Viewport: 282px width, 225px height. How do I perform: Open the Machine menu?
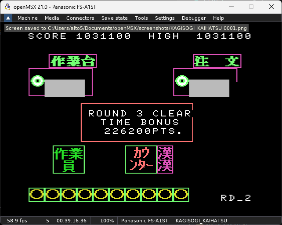click(28, 18)
